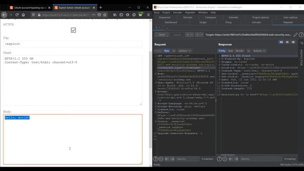Edit target with the pencil icon
304x171 pixels.
[295, 35]
